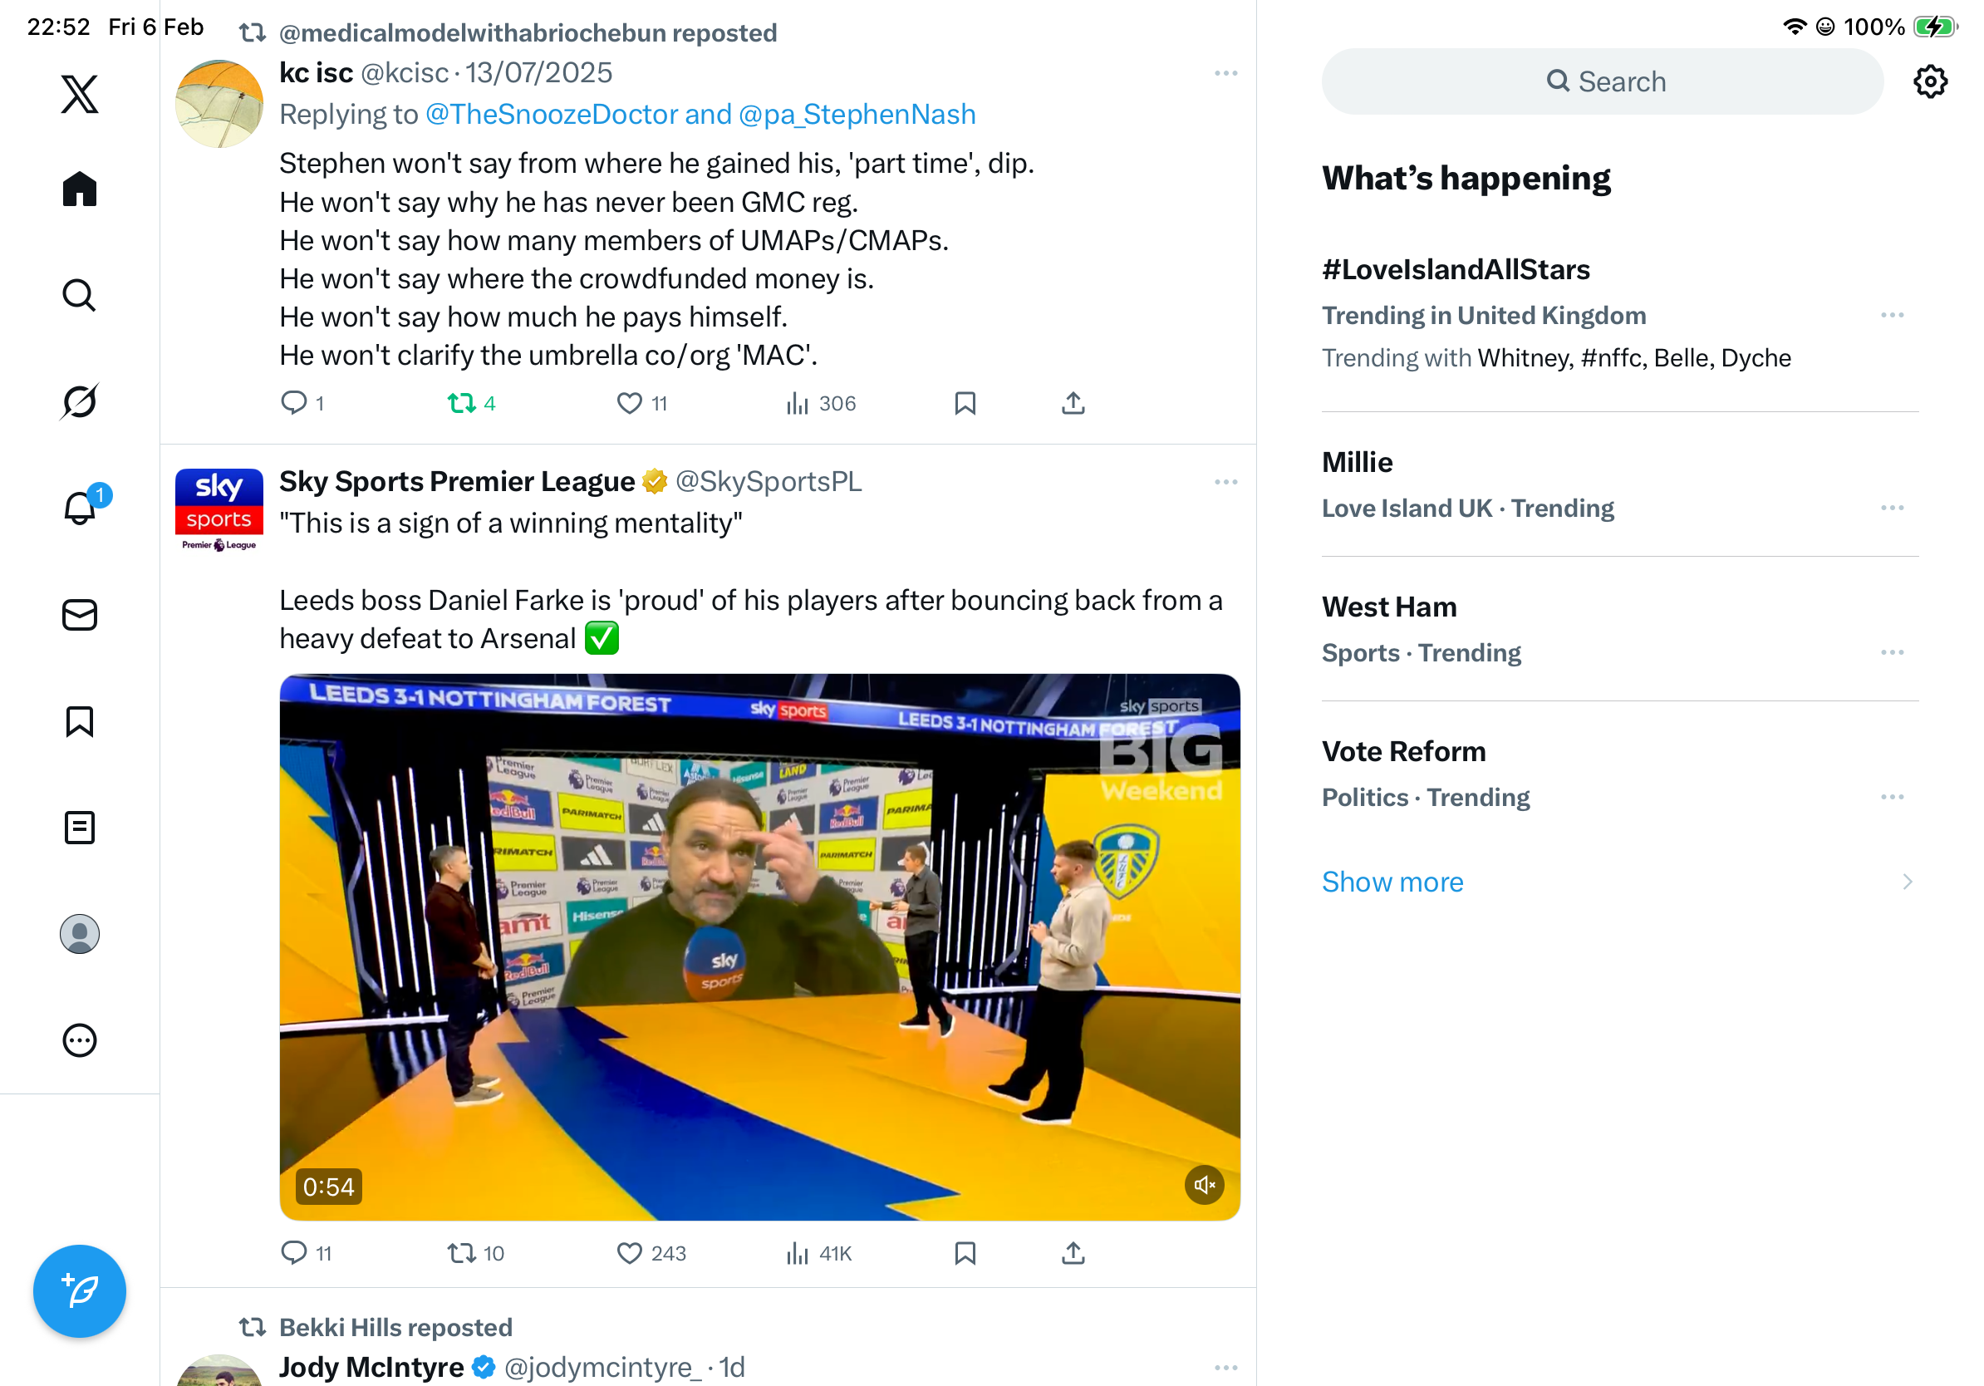1984x1386 pixels.
Task: Bookmark the Sky Sports Premier League post
Action: (965, 1252)
